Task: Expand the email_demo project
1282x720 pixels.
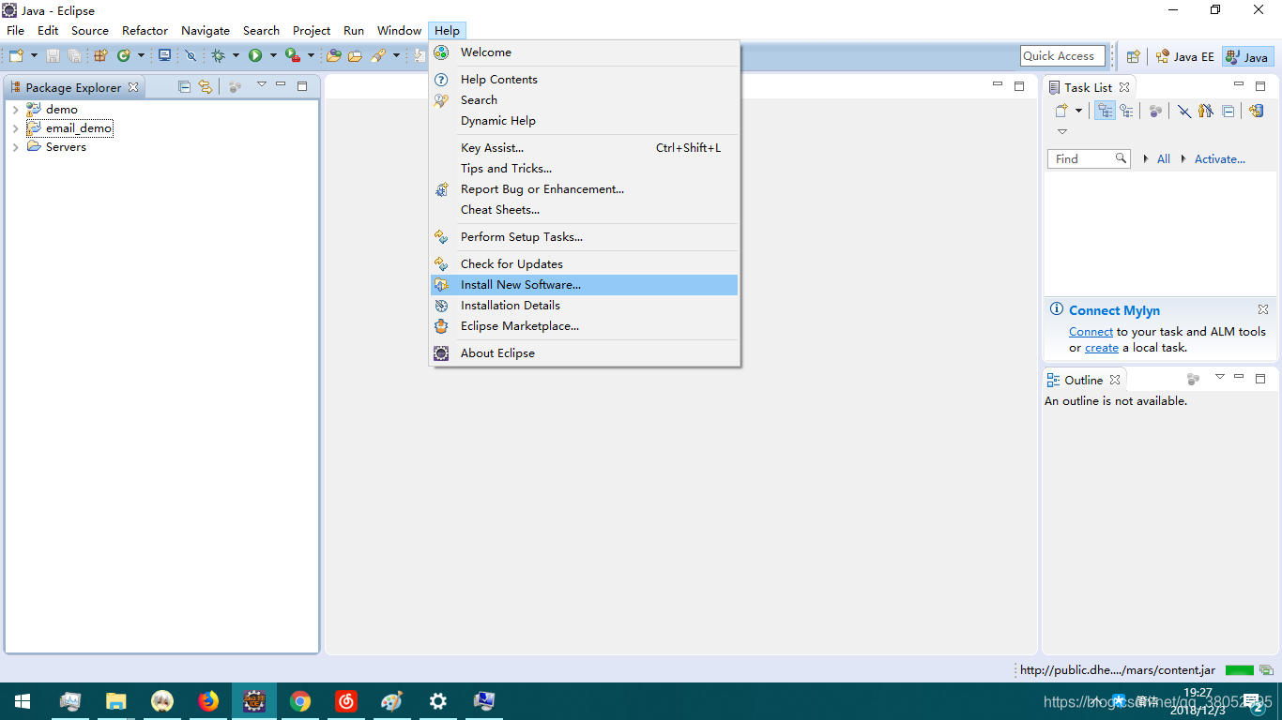Action: coord(15,128)
